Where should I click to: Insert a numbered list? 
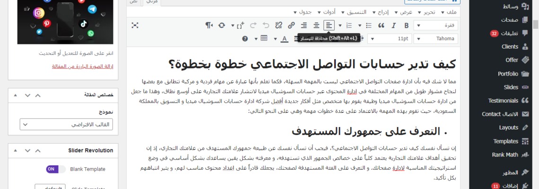(349, 25)
